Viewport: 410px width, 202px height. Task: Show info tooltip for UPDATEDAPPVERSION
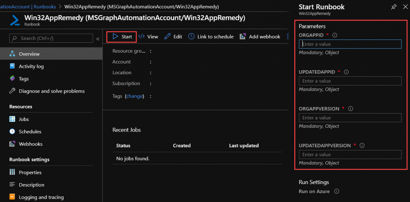coord(362,145)
